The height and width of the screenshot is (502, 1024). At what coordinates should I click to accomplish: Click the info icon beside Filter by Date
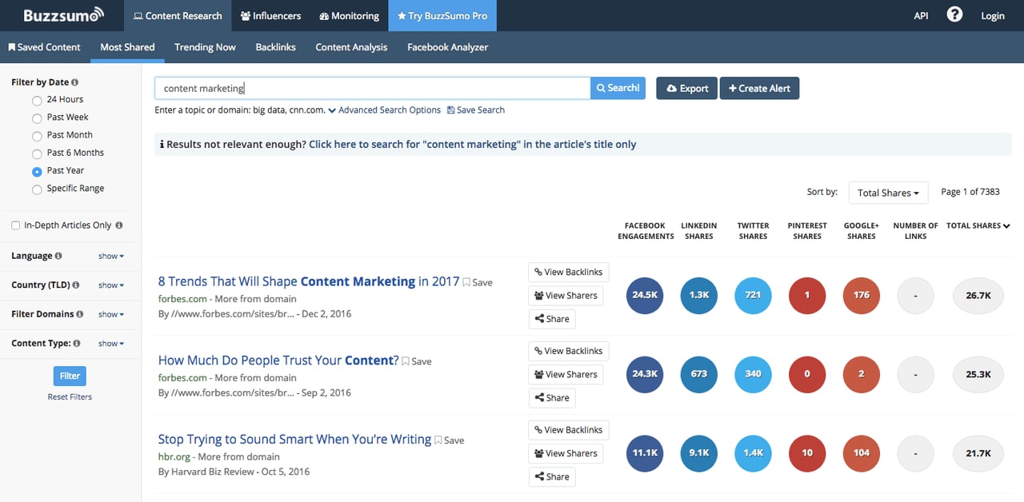(75, 82)
